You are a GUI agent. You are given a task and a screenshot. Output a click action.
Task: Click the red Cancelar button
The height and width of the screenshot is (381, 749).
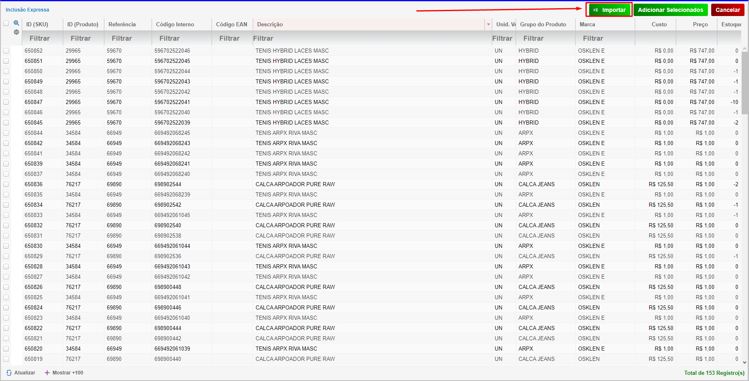[x=727, y=10]
